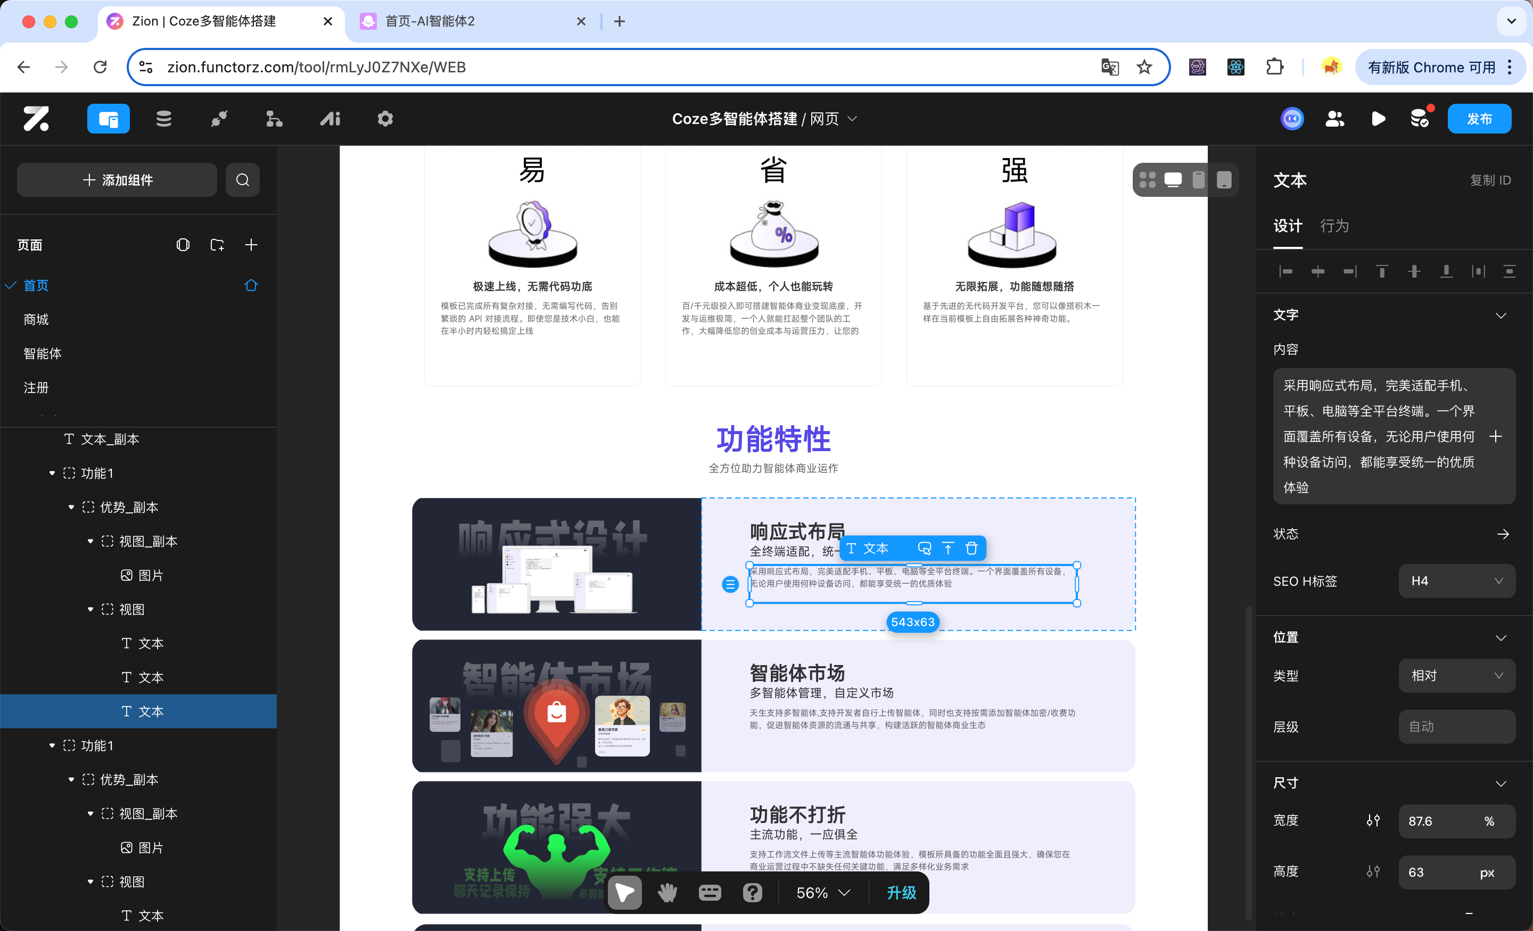This screenshot has width=1533, height=931.
Task: Click the home icon on 首页 row
Action: (251, 286)
